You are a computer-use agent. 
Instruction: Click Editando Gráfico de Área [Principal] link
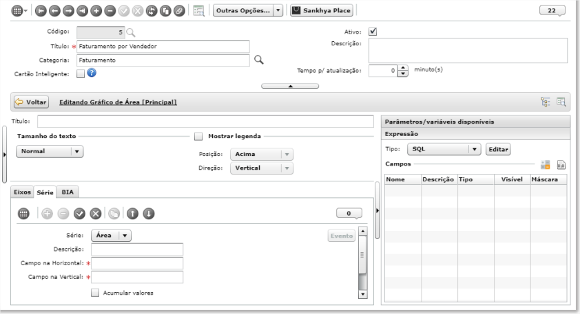118,102
